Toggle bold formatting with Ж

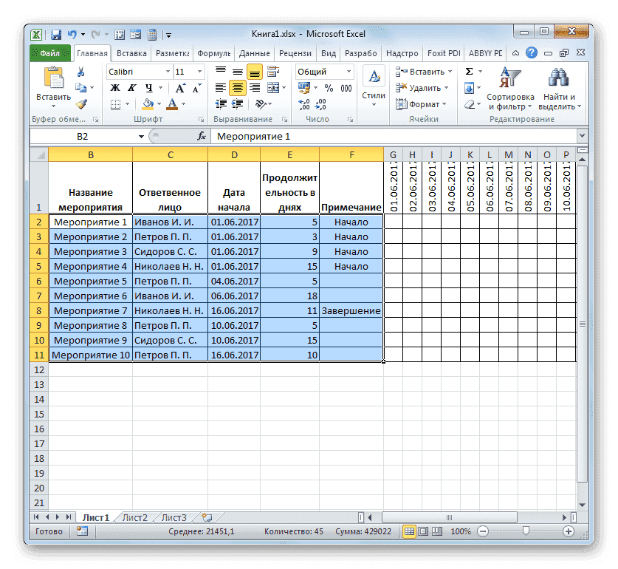(x=115, y=88)
